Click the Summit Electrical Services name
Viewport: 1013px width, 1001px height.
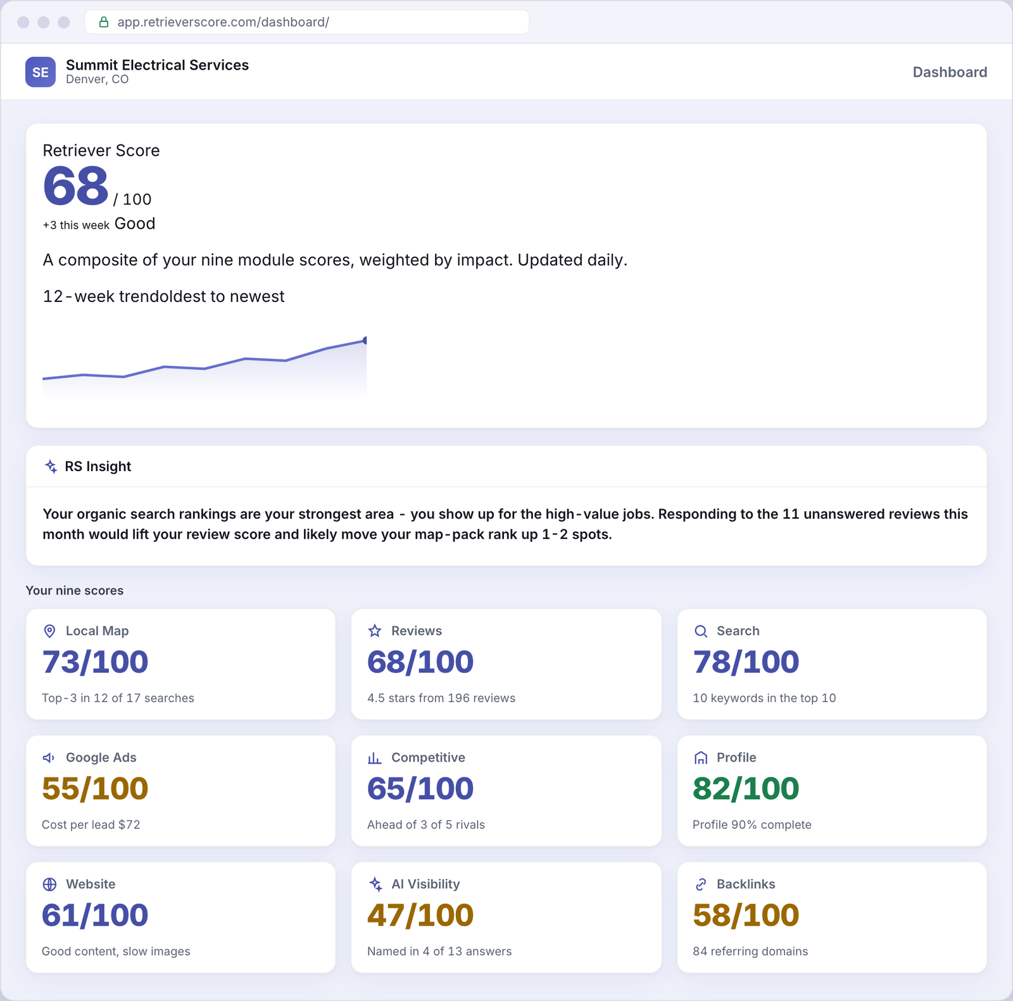157,65
